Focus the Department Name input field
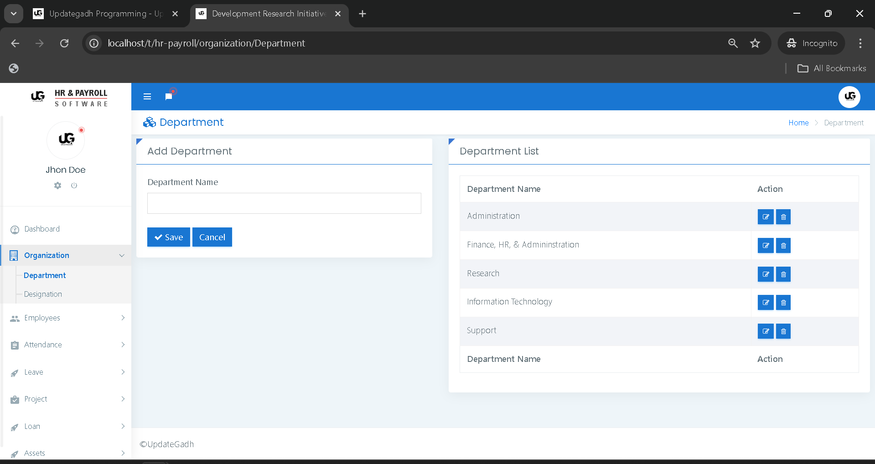Screen dimensions: 875x464 click(284, 203)
